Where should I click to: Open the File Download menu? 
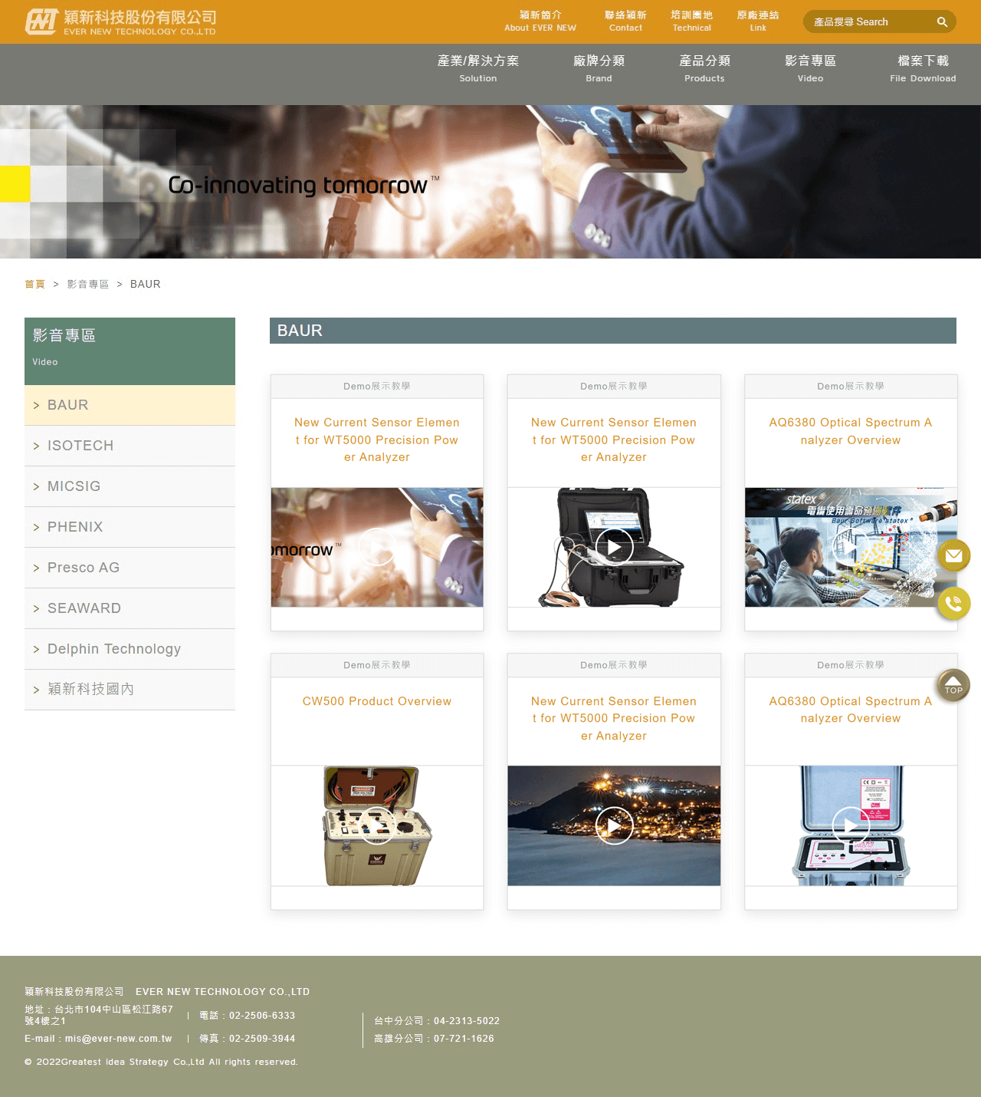(x=923, y=68)
